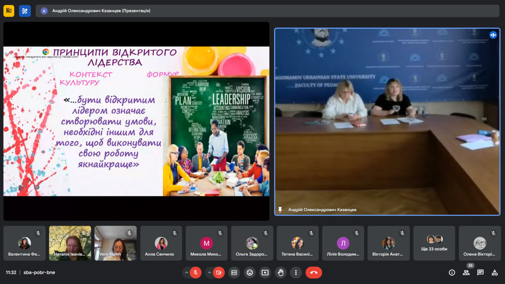Image resolution: width=505 pixels, height=284 pixels.
Task: Open the emoji reactions panel
Action: 249,272
